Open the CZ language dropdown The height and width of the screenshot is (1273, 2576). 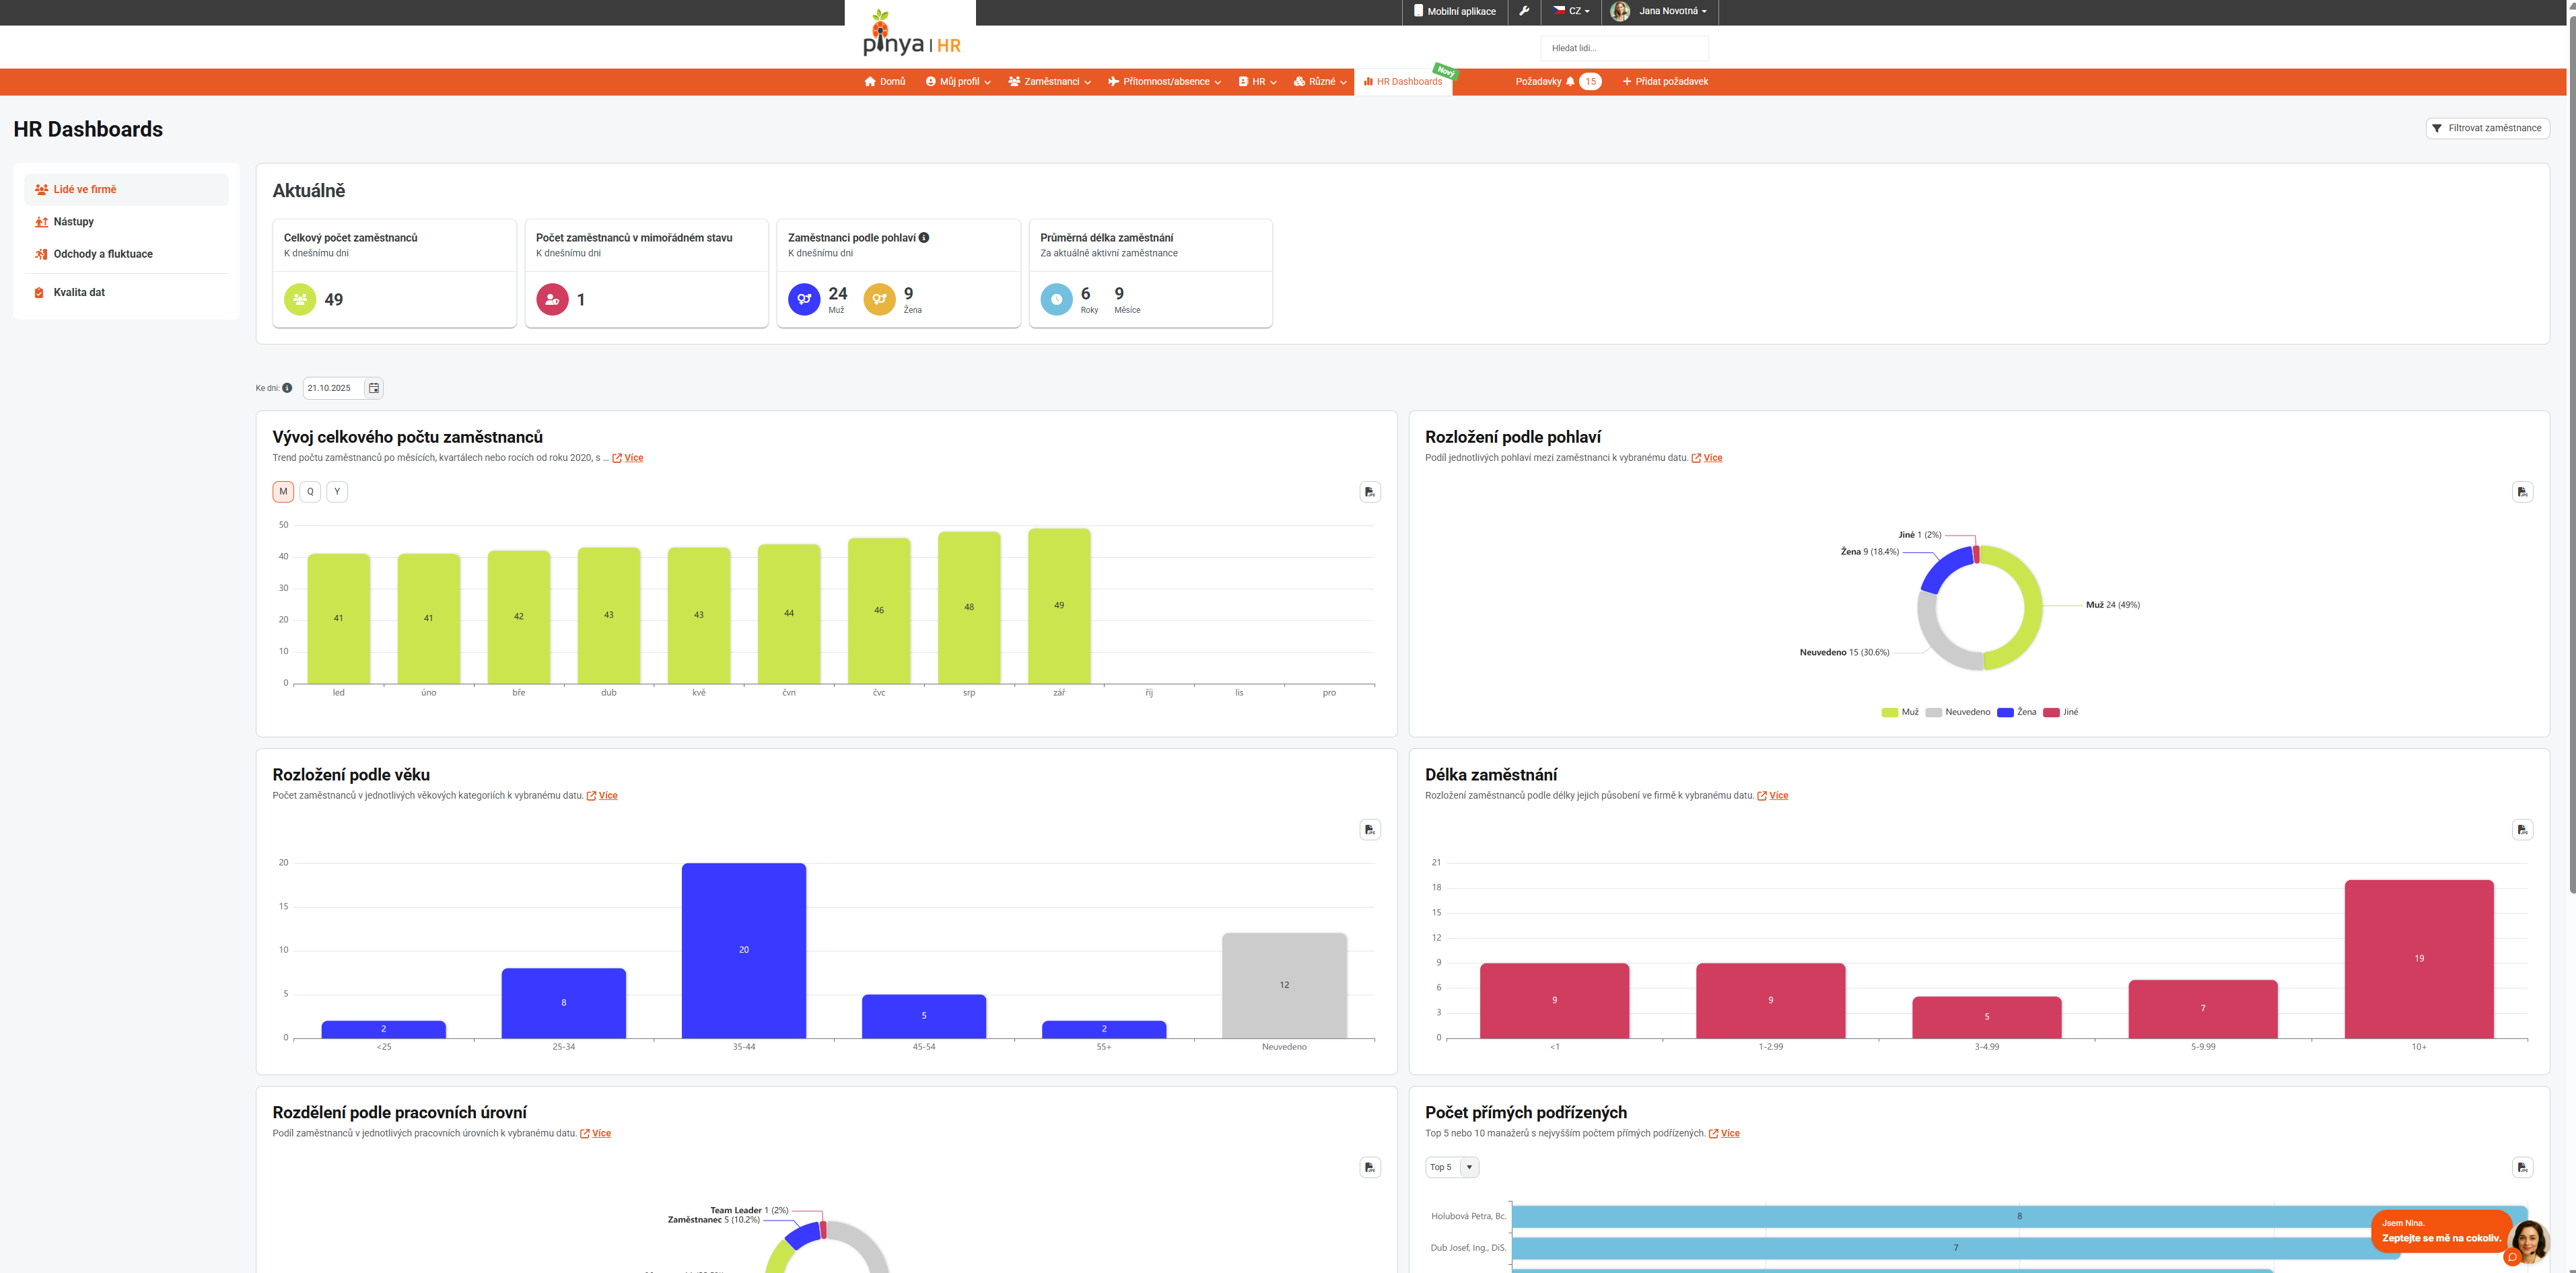click(1571, 11)
